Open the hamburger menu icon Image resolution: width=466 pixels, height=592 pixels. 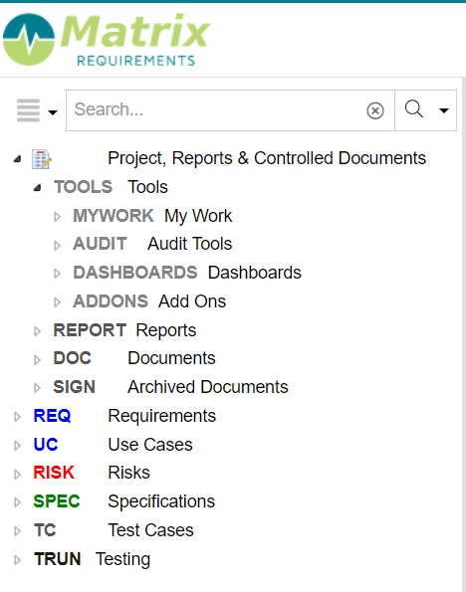[28, 110]
